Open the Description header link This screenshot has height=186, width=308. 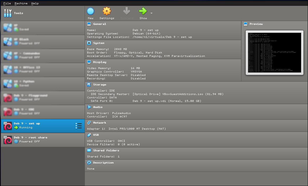[103, 162]
